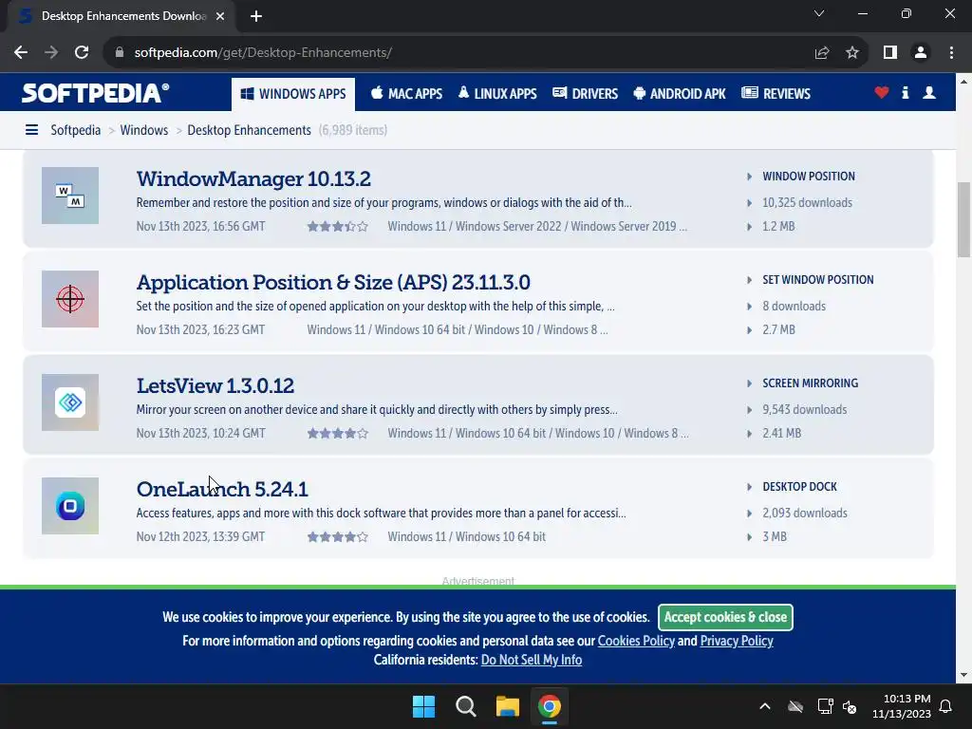972x729 pixels.
Task: Click the OneLaunch star rating
Action: pyautogui.click(x=338, y=537)
